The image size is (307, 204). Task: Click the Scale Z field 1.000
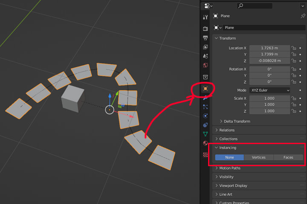(x=269, y=111)
